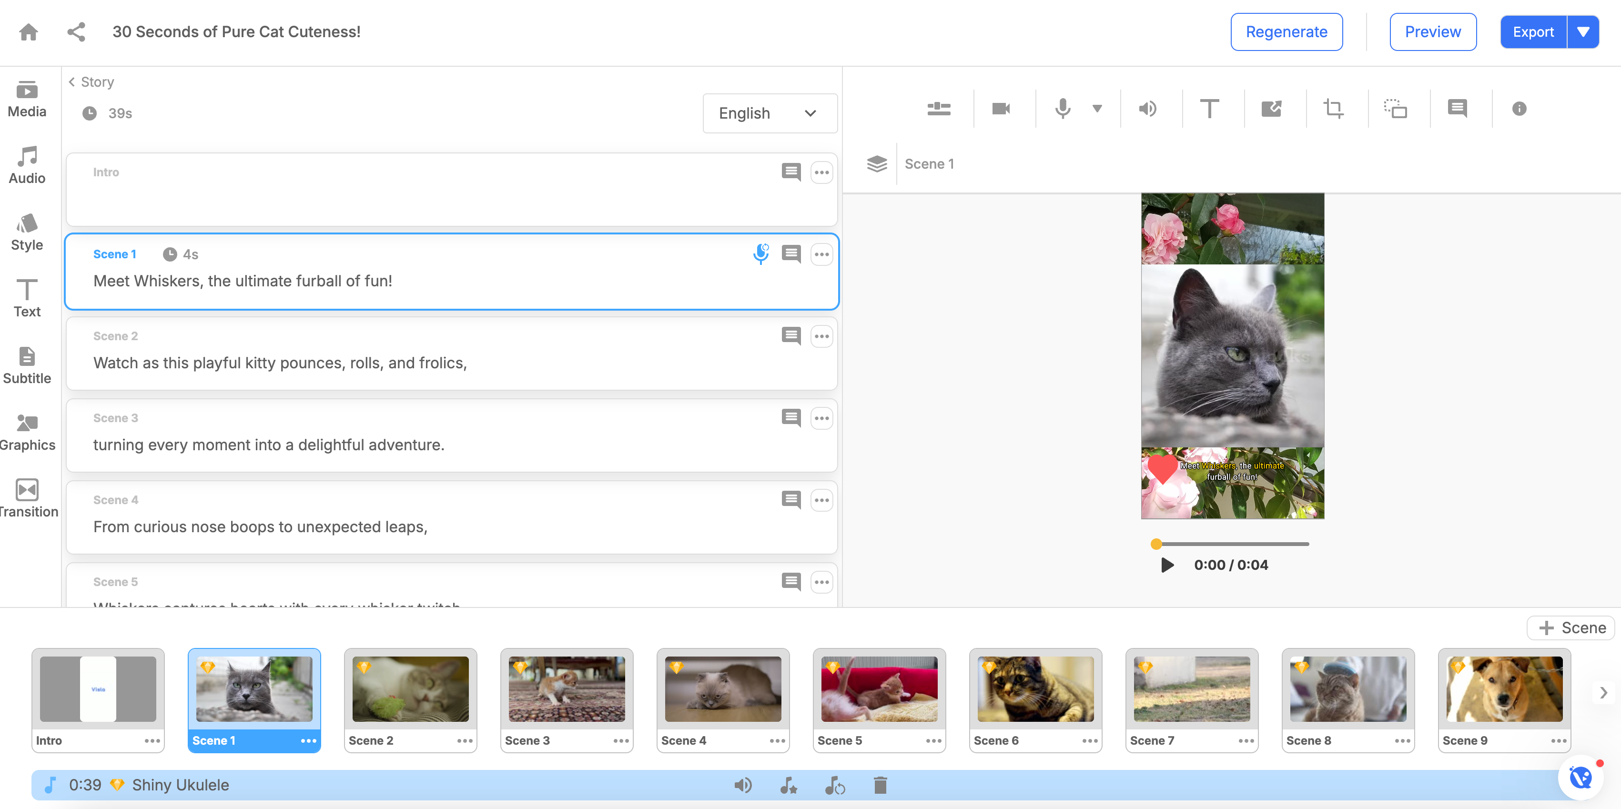Viewport: 1621px width, 809px height.
Task: Click the layers stack icon
Action: tap(877, 164)
